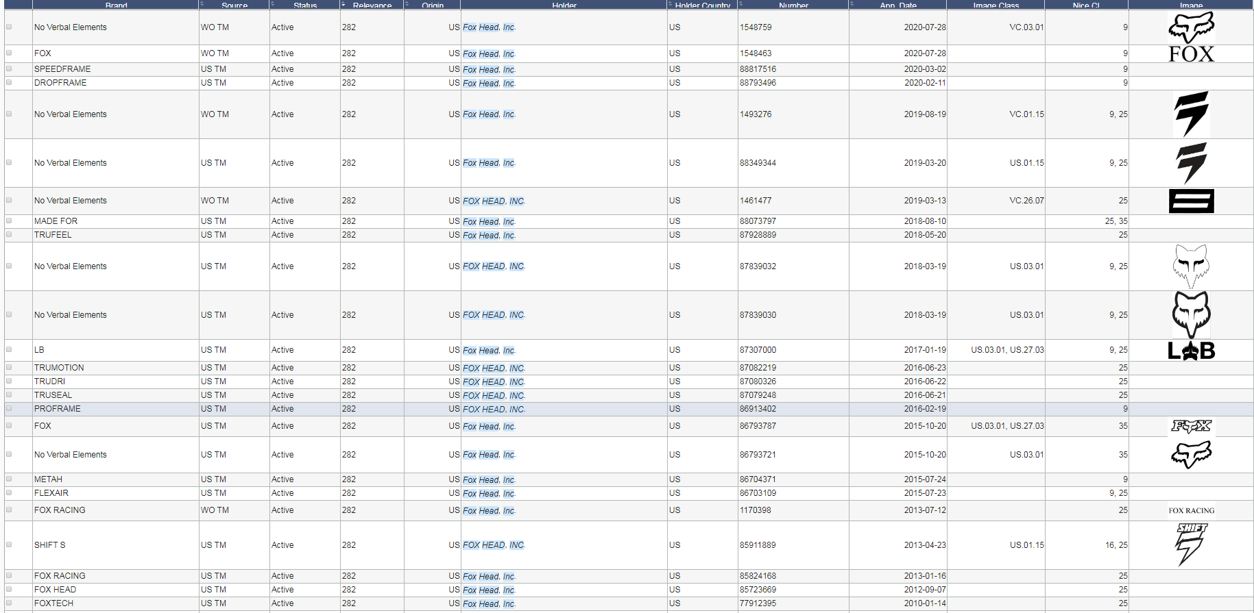Click the Image column header
1254x613 pixels.
pos(1191,5)
